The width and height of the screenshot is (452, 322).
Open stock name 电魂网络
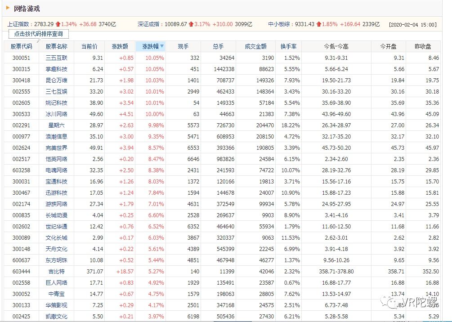[x=57, y=170]
